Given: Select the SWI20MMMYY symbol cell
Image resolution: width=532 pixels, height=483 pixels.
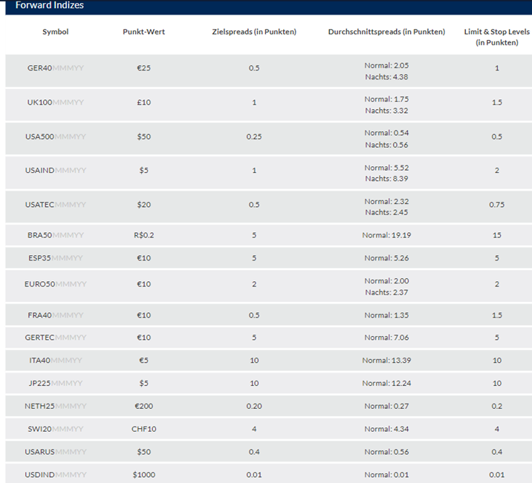Looking at the screenshot, I should pyautogui.click(x=55, y=429).
